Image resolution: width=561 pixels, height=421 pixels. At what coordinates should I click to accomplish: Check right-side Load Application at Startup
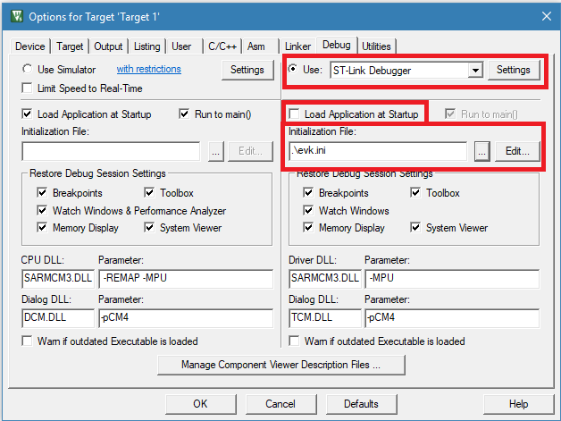click(294, 114)
